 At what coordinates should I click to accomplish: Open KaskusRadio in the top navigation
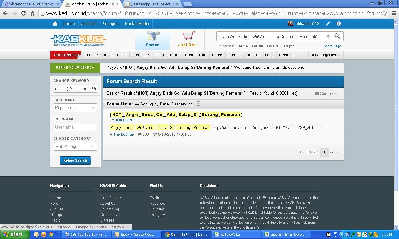[137, 24]
